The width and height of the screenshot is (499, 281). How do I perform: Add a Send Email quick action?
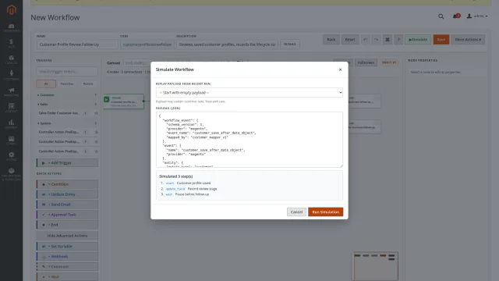tap(67, 205)
